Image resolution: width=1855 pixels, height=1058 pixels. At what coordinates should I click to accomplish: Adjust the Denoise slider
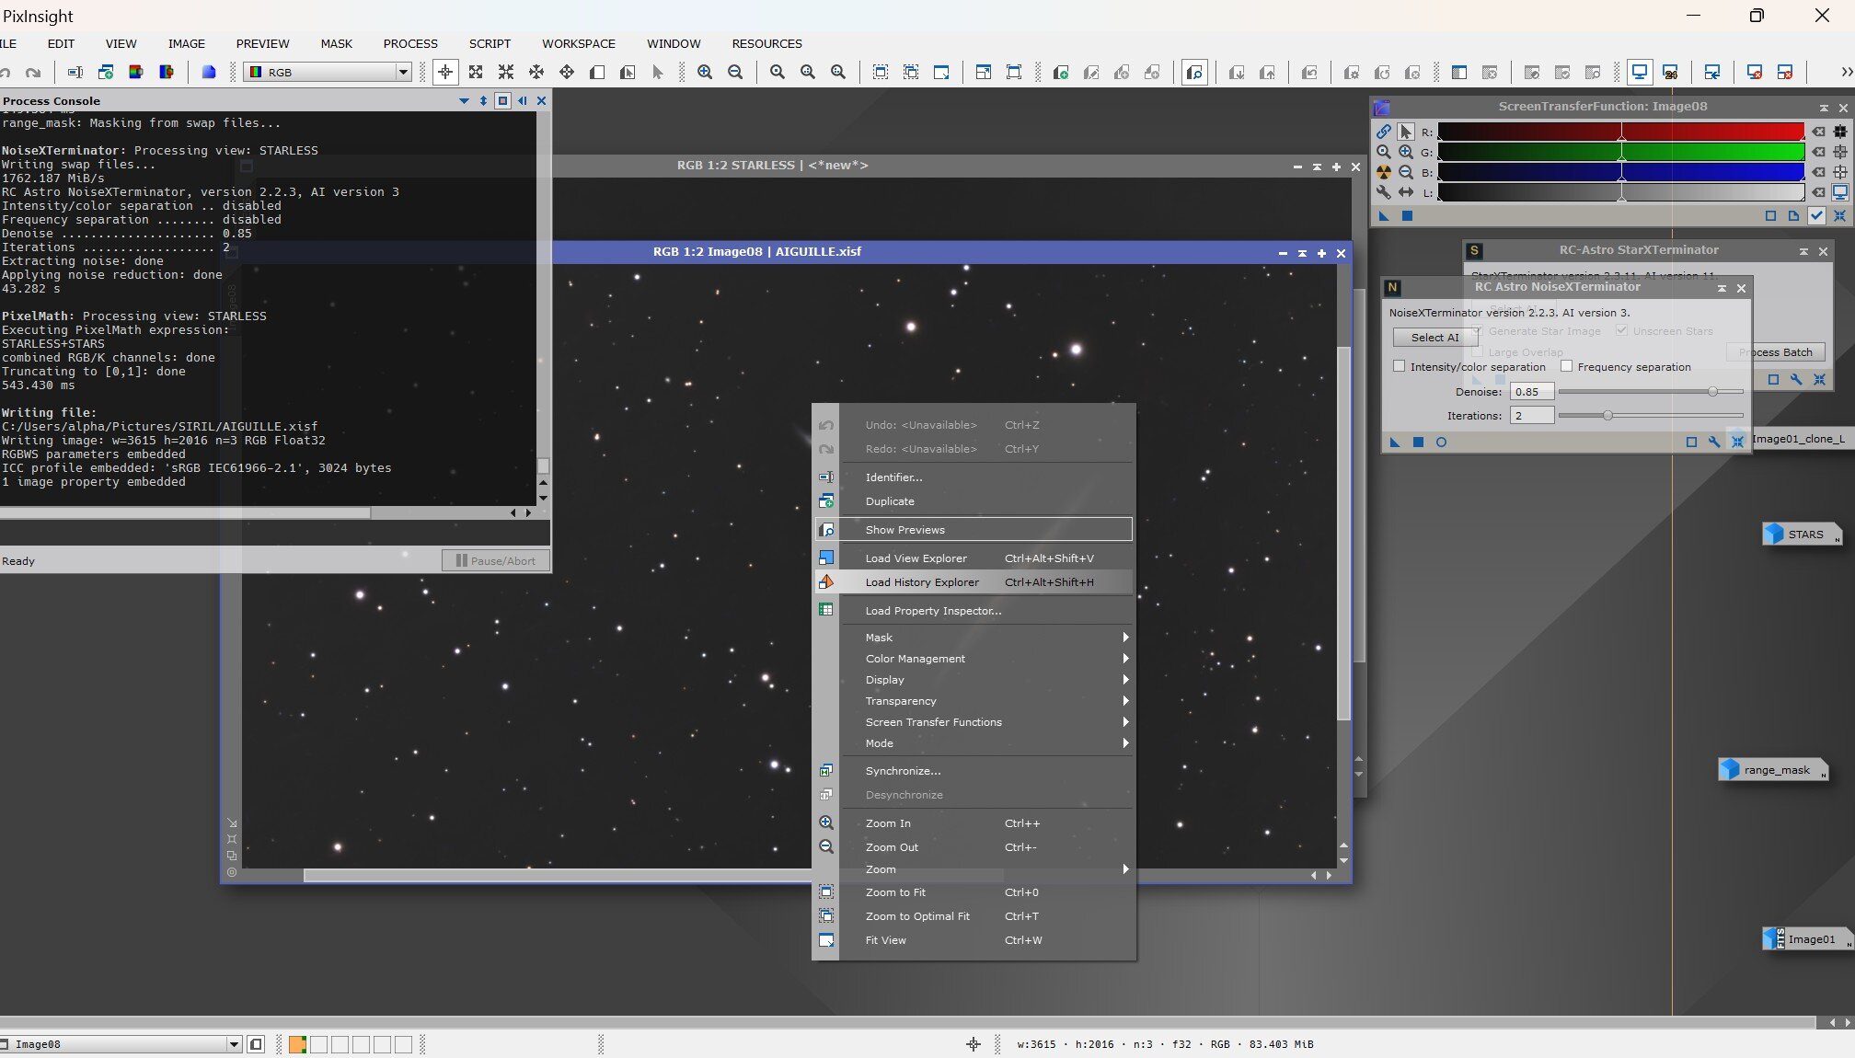point(1712,392)
